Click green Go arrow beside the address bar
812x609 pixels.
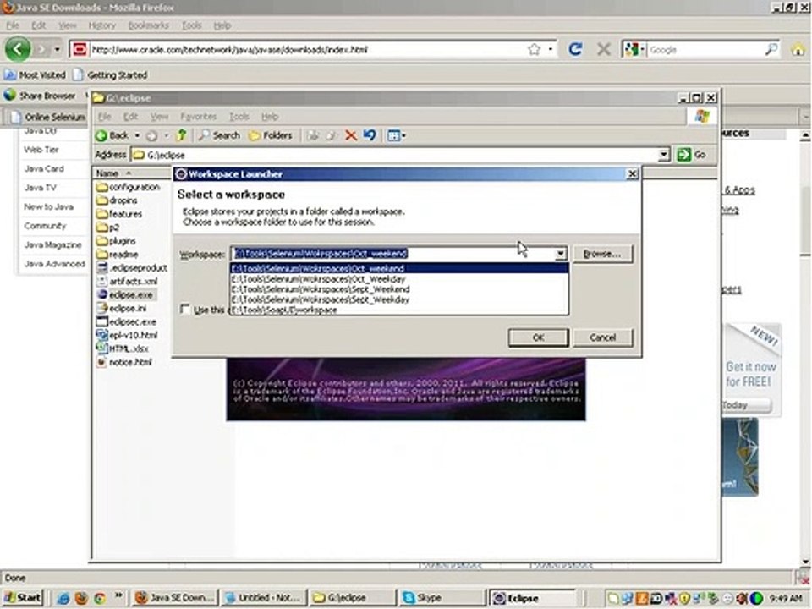click(x=684, y=154)
